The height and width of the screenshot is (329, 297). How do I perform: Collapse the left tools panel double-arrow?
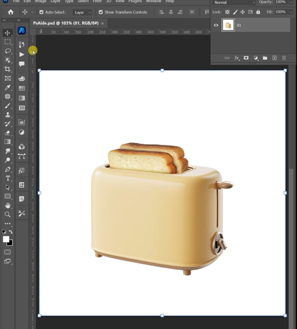pos(4,20)
